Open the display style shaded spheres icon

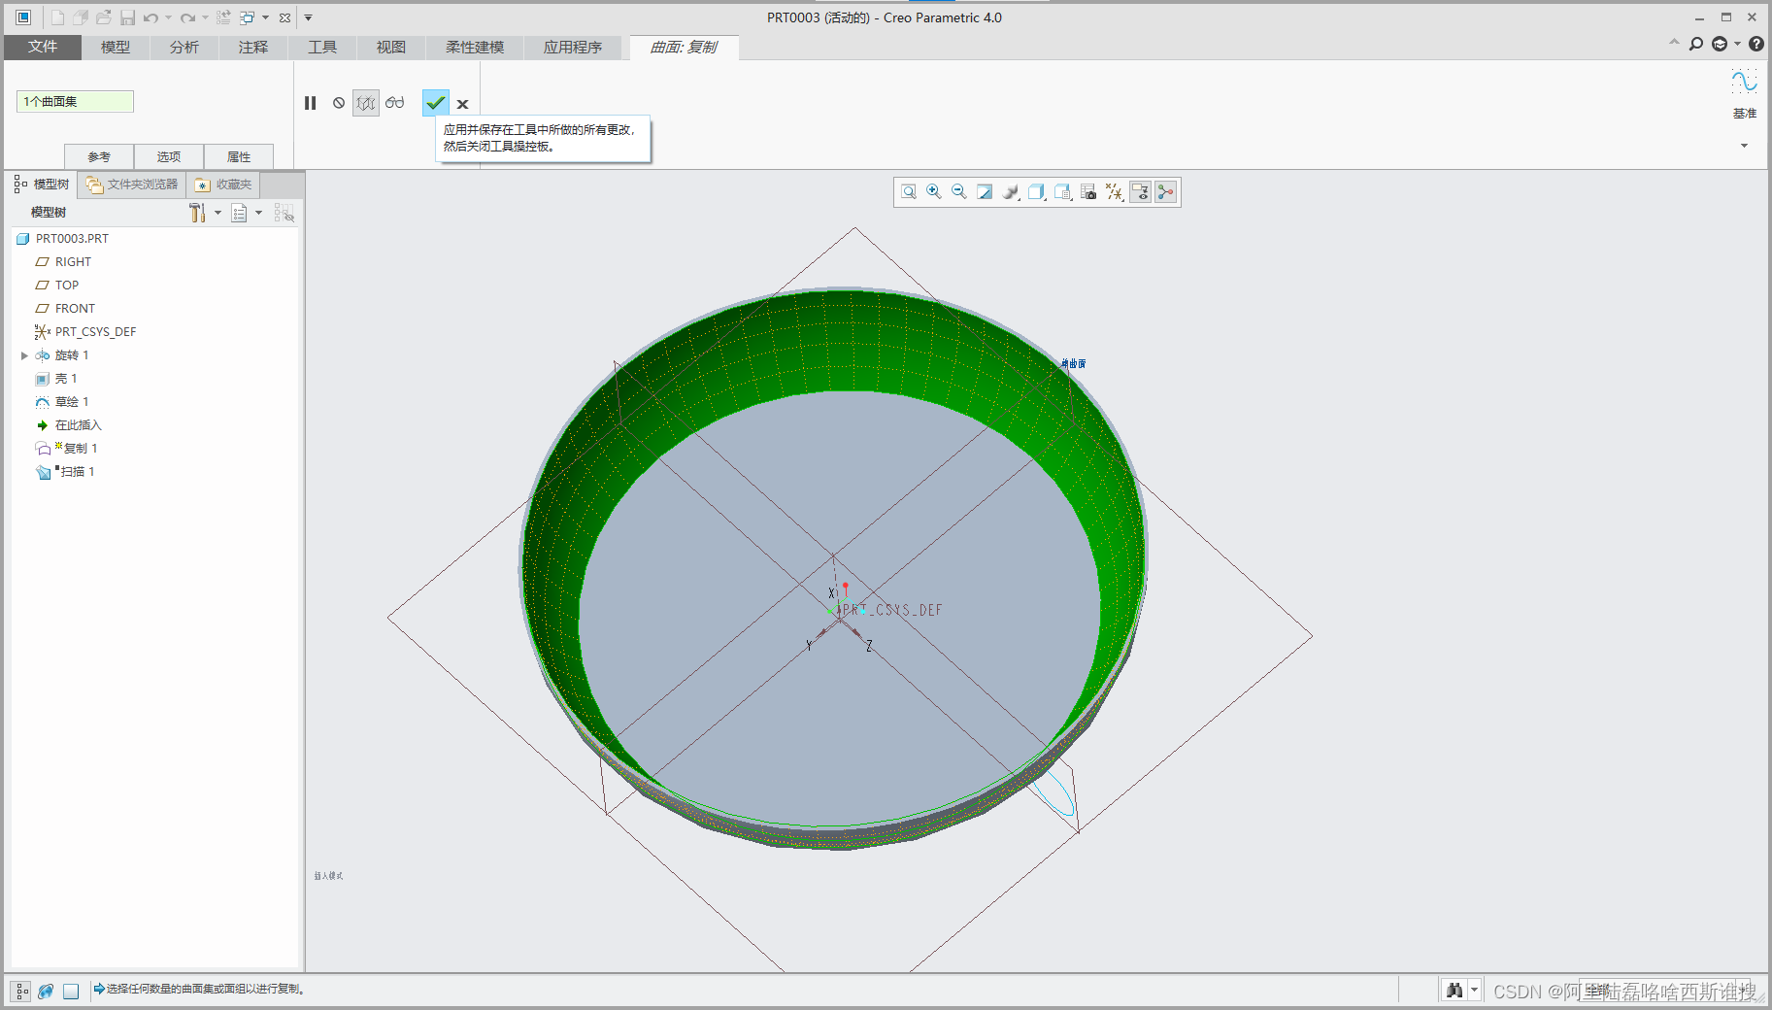coord(1011,192)
